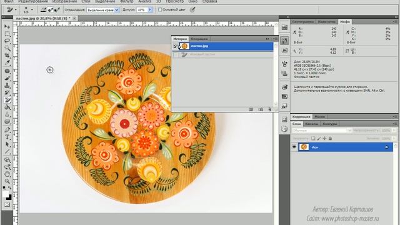
Task: Delete current history state
Action: tap(269, 109)
